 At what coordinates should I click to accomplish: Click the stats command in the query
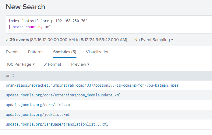click(18, 27)
